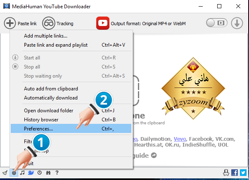Screen dimensions: 249x180
Task: Choose Open download folder menu item
Action: point(71,111)
